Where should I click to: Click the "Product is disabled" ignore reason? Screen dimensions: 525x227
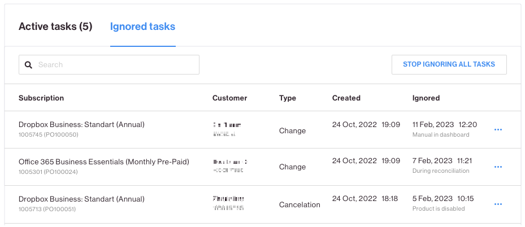[439, 208]
